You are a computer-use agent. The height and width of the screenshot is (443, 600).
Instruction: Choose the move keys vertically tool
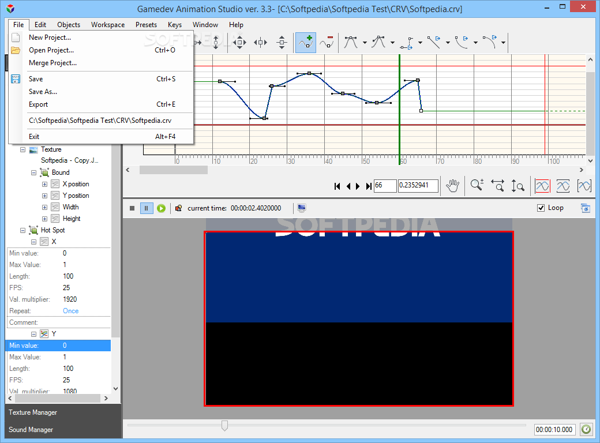click(x=282, y=43)
